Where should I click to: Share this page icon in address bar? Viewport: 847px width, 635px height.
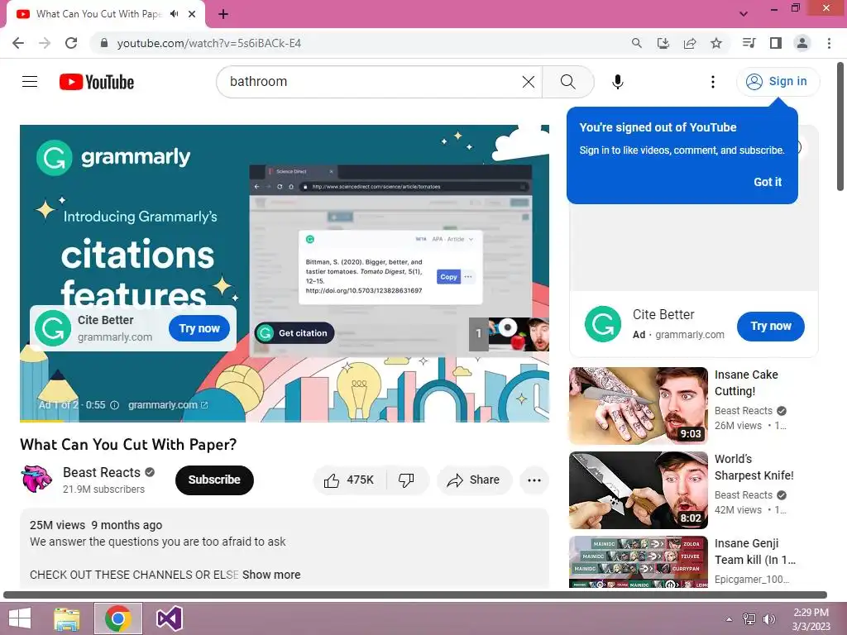tap(690, 43)
